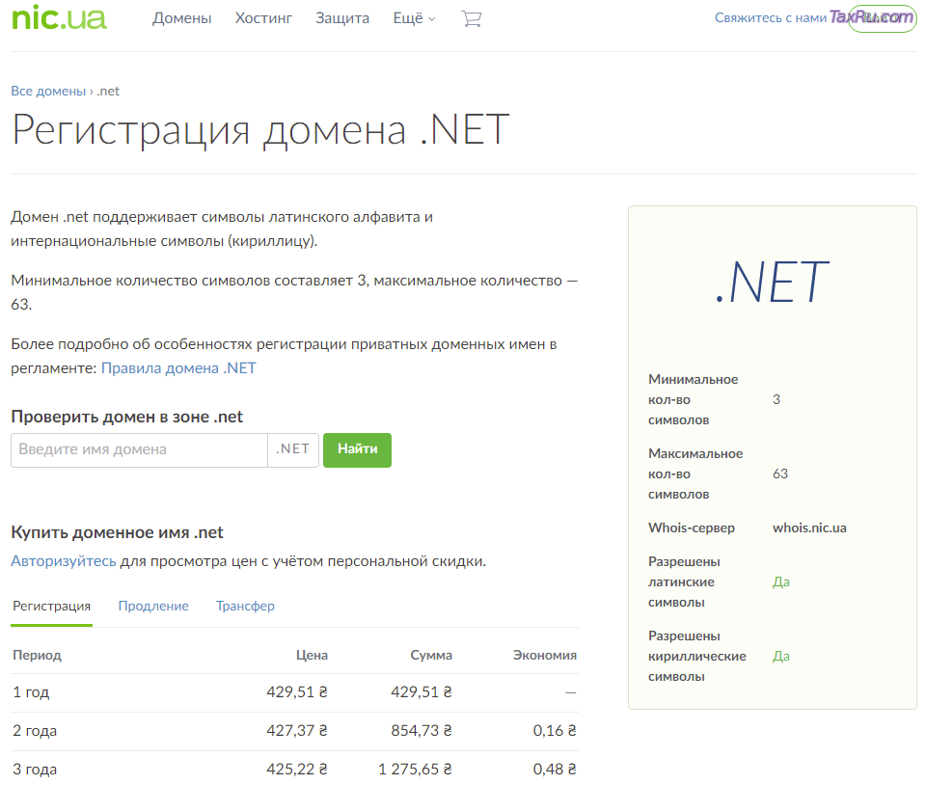
Task: Switch to the Трансфер tab
Action: click(x=245, y=606)
